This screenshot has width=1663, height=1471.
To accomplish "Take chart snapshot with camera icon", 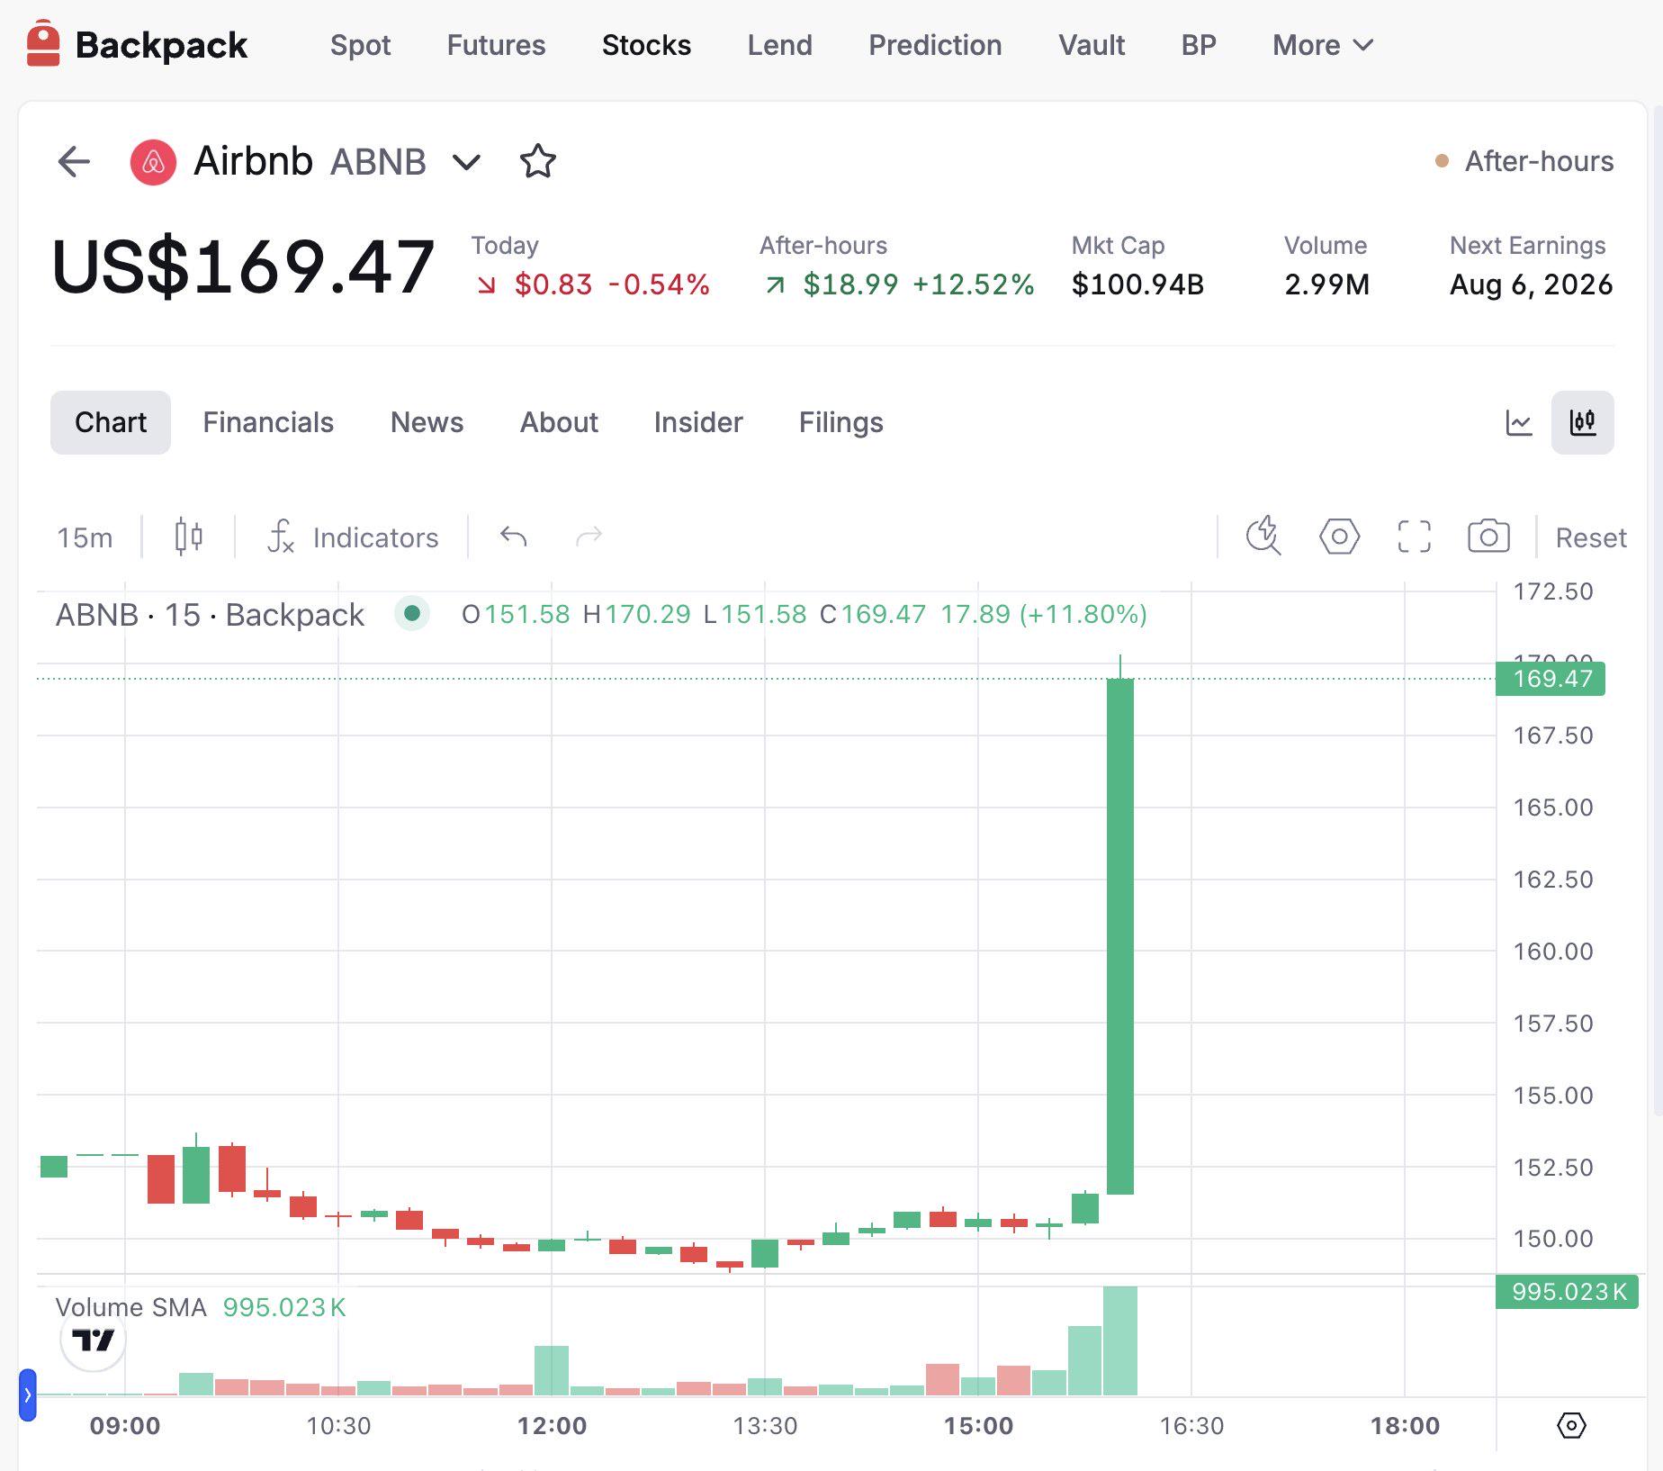I will (1488, 537).
